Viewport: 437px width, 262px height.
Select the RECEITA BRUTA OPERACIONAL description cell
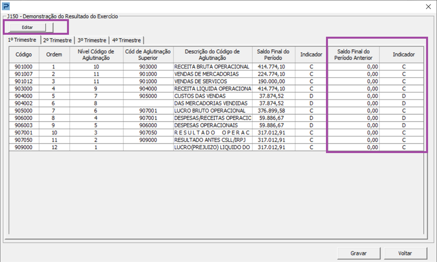click(x=213, y=67)
